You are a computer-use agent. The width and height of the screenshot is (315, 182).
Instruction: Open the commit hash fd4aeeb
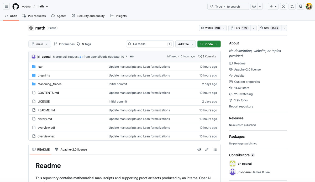pos(172,57)
